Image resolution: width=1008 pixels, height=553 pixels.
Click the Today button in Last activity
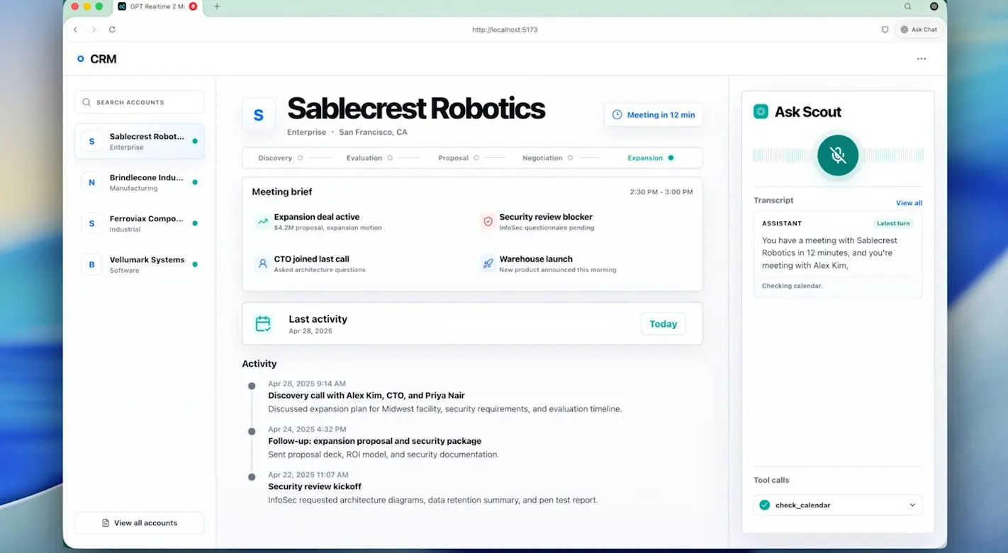click(663, 324)
